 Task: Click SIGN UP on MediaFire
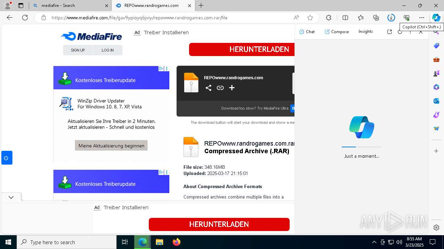pyautogui.click(x=78, y=50)
